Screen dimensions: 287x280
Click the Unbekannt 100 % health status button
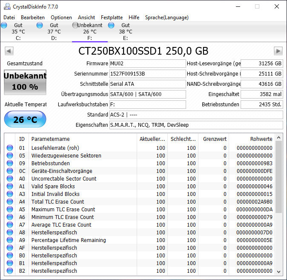click(x=25, y=82)
